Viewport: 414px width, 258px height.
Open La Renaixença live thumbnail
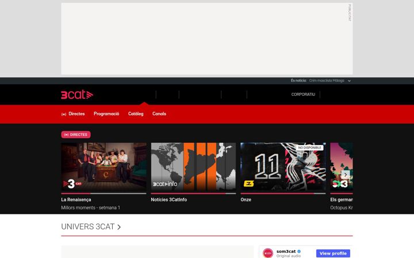tap(103, 166)
